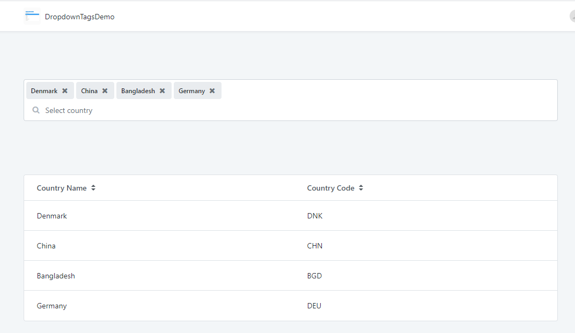The width and height of the screenshot is (575, 333).
Task: Select the BGD code cell
Action: click(314, 276)
